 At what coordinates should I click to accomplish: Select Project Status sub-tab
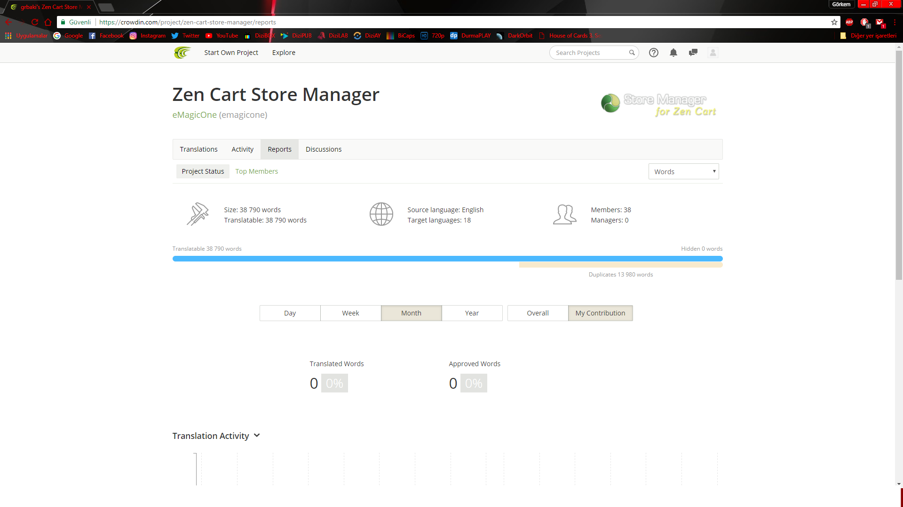tap(203, 171)
